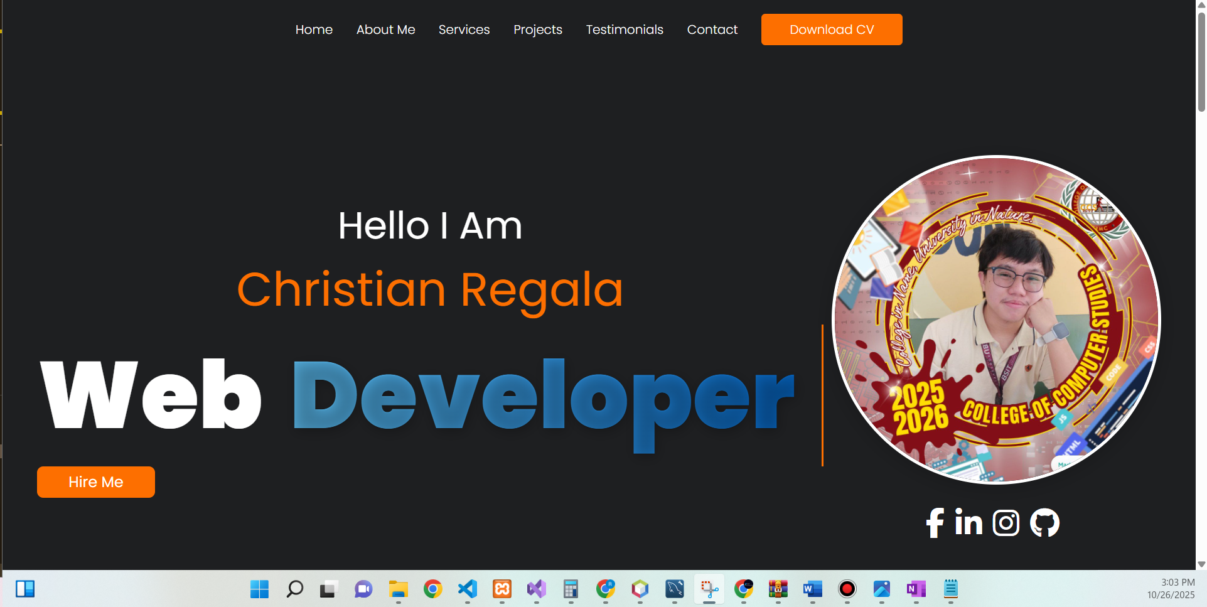Jump to Testimonials section

pyautogui.click(x=625, y=30)
